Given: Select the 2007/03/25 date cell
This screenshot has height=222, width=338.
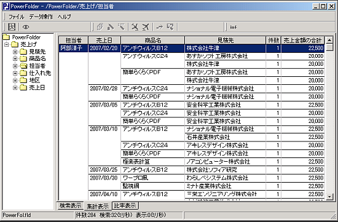Looking at the screenshot, I should pos(104,170).
